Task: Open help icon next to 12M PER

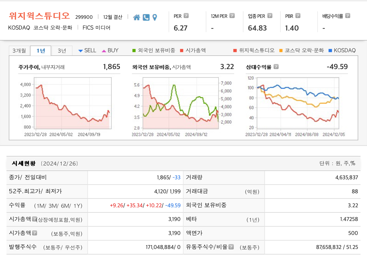Action: (x=232, y=16)
